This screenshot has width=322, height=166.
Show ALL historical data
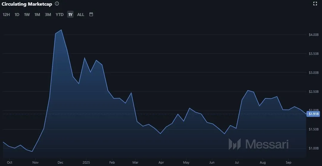(x=81, y=15)
